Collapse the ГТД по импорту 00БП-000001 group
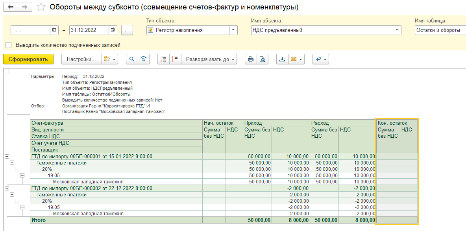 pyautogui.click(x=7, y=156)
